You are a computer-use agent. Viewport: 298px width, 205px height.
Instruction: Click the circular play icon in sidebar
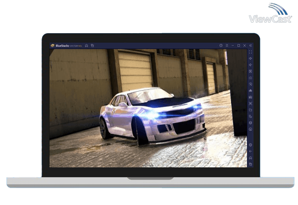pos(250,84)
